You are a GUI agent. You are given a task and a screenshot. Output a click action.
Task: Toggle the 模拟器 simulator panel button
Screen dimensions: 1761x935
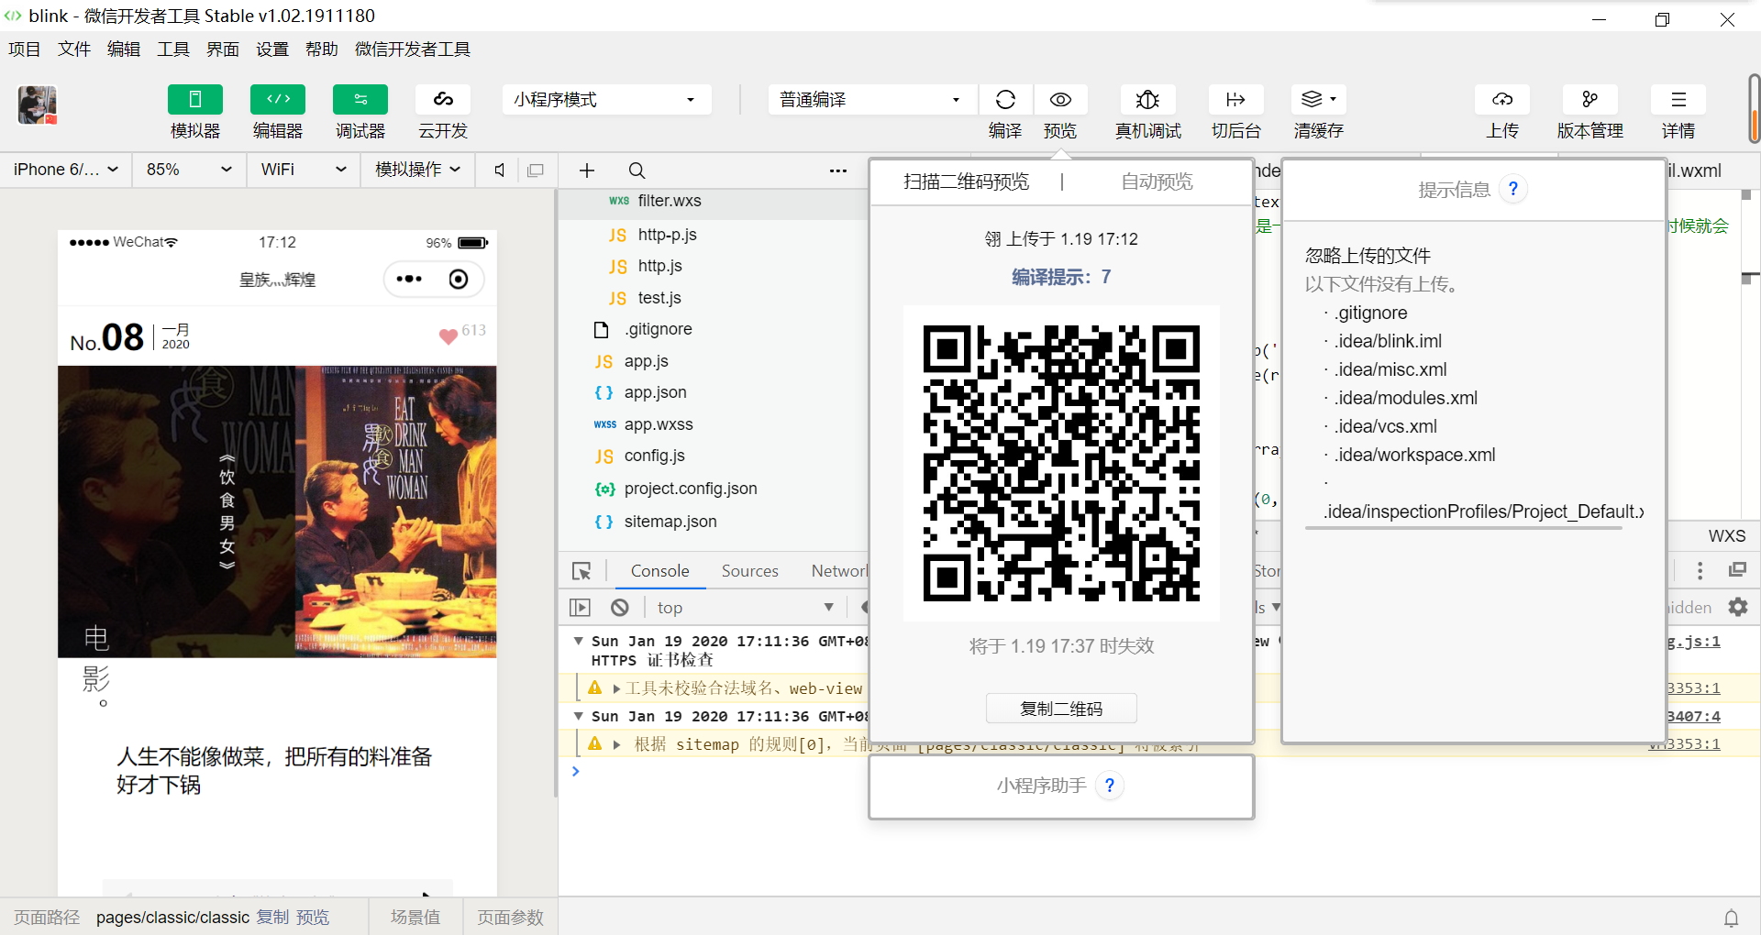tap(195, 99)
